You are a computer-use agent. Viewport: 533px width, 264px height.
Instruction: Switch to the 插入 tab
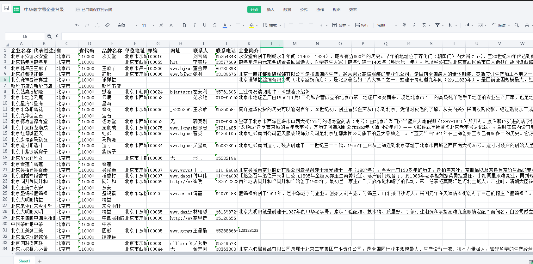270,9
